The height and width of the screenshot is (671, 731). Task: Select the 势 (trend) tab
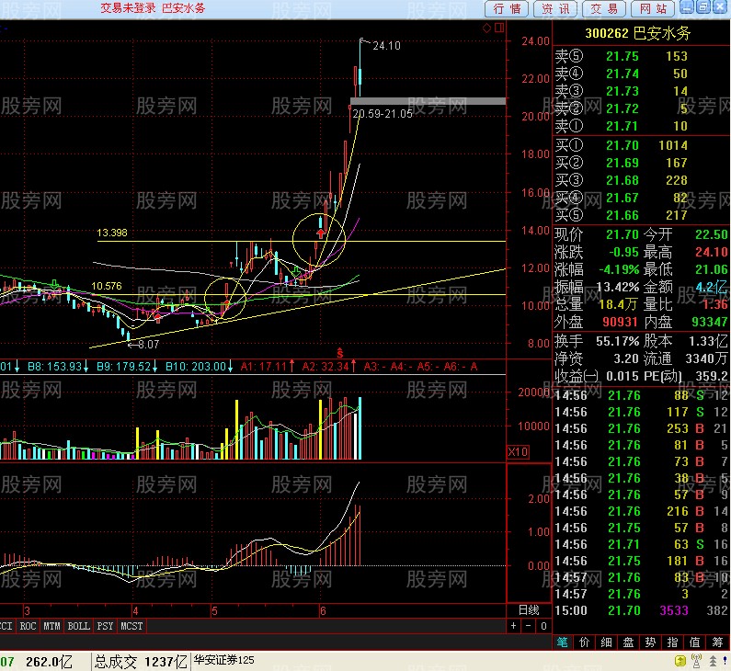650,643
